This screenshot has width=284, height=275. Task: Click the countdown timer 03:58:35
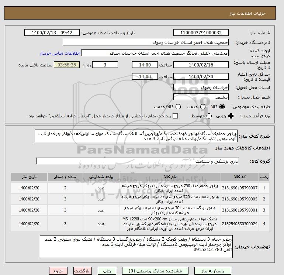[x=67, y=65]
